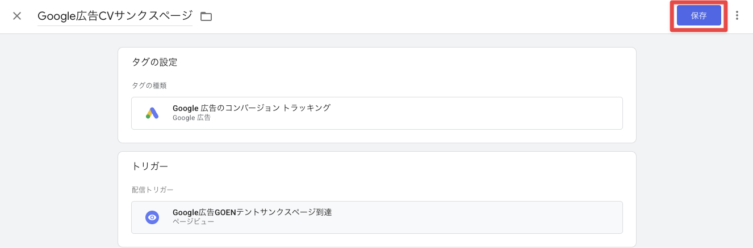This screenshot has width=753, height=248.
Task: Open Google 広告のコンバージョン トラッキング tag type
Action: 251,108
